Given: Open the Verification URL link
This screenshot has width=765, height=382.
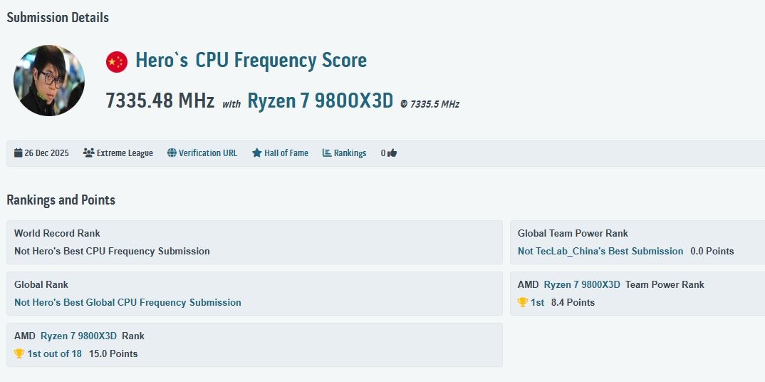Looking at the screenshot, I should tap(208, 153).
